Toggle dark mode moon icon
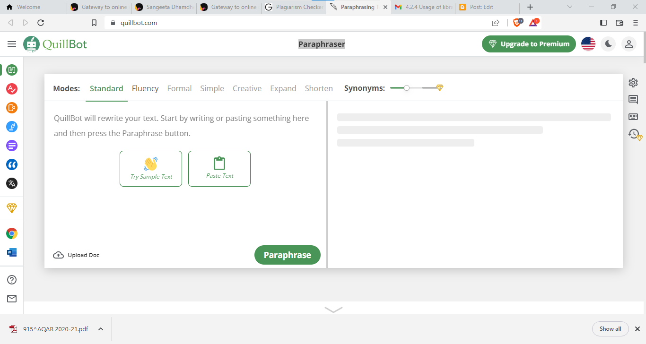Screen dimensions: 646x344 click(609, 44)
